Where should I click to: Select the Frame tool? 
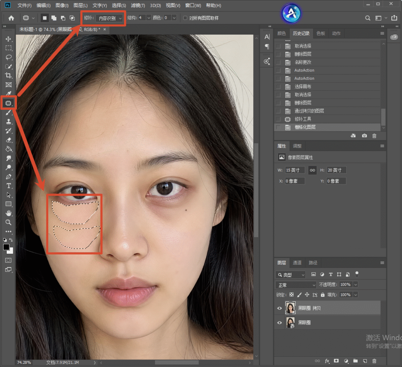tap(9, 85)
